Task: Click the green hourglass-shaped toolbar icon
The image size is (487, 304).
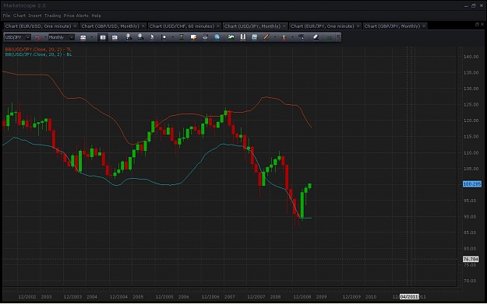Action: pyautogui.click(x=182, y=37)
